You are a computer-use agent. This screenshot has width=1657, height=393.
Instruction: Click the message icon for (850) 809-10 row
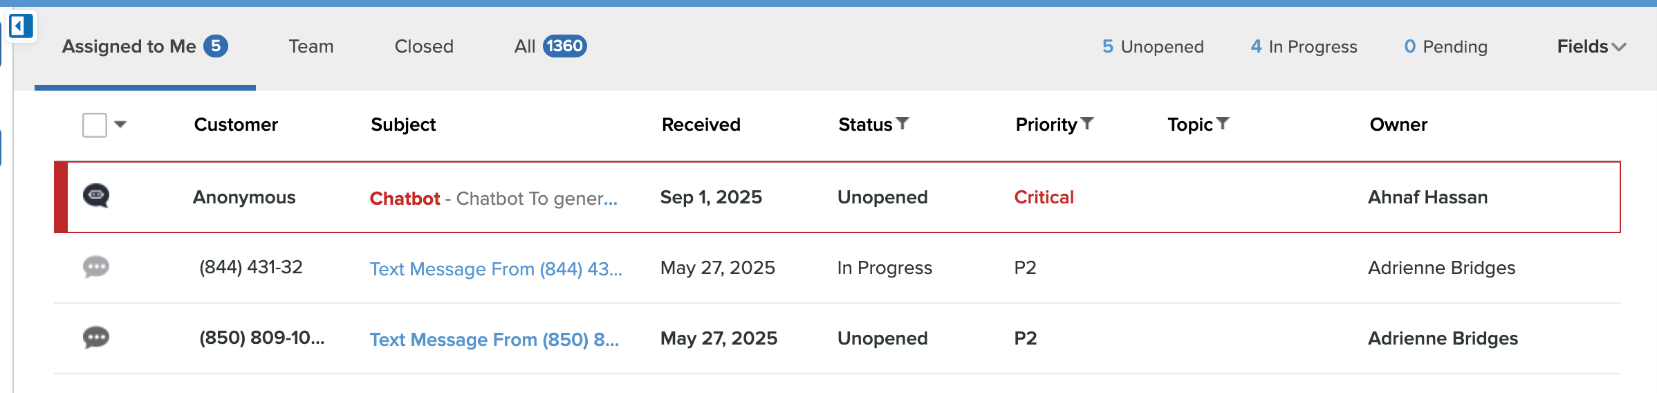[x=96, y=338]
